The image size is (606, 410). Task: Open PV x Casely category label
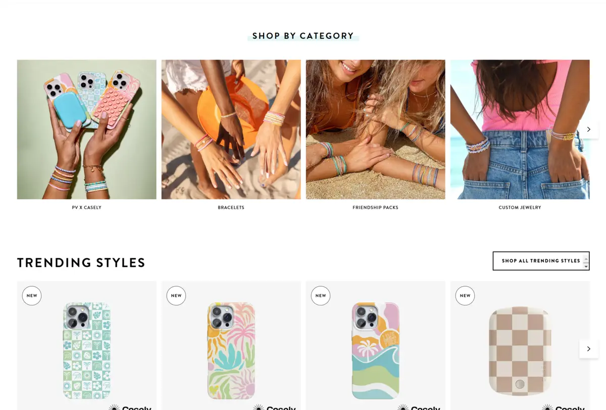pyautogui.click(x=87, y=208)
